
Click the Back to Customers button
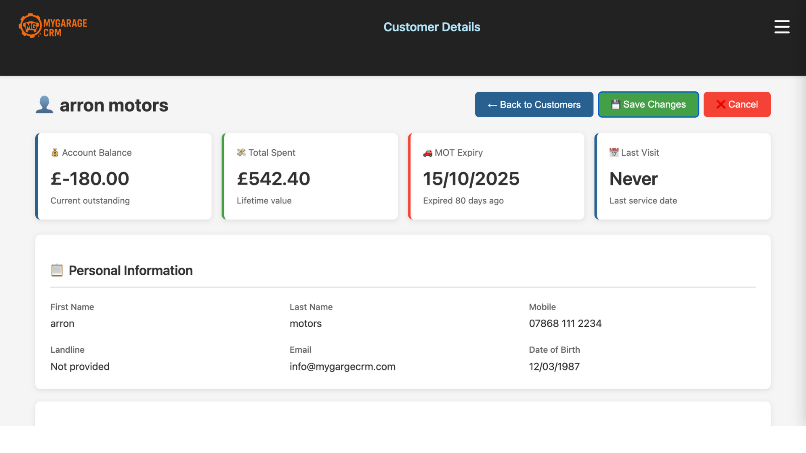(x=534, y=104)
